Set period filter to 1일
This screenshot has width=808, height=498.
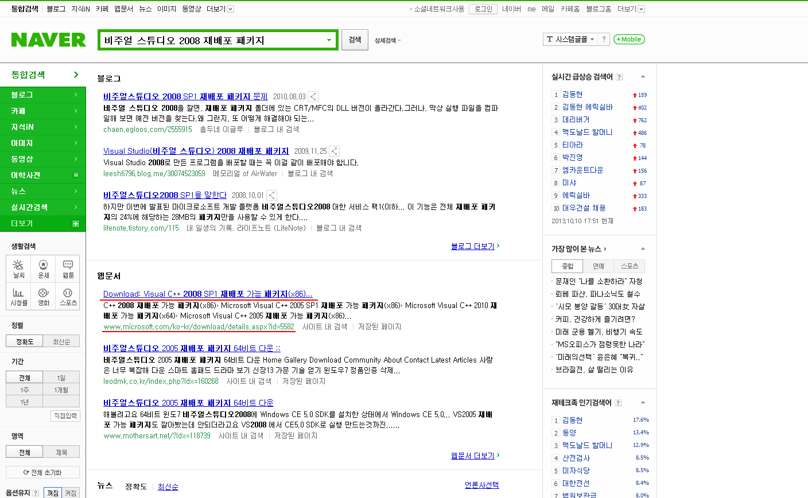click(61, 378)
